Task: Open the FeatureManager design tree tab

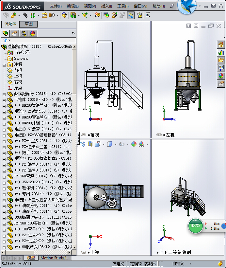Action: point(5,33)
